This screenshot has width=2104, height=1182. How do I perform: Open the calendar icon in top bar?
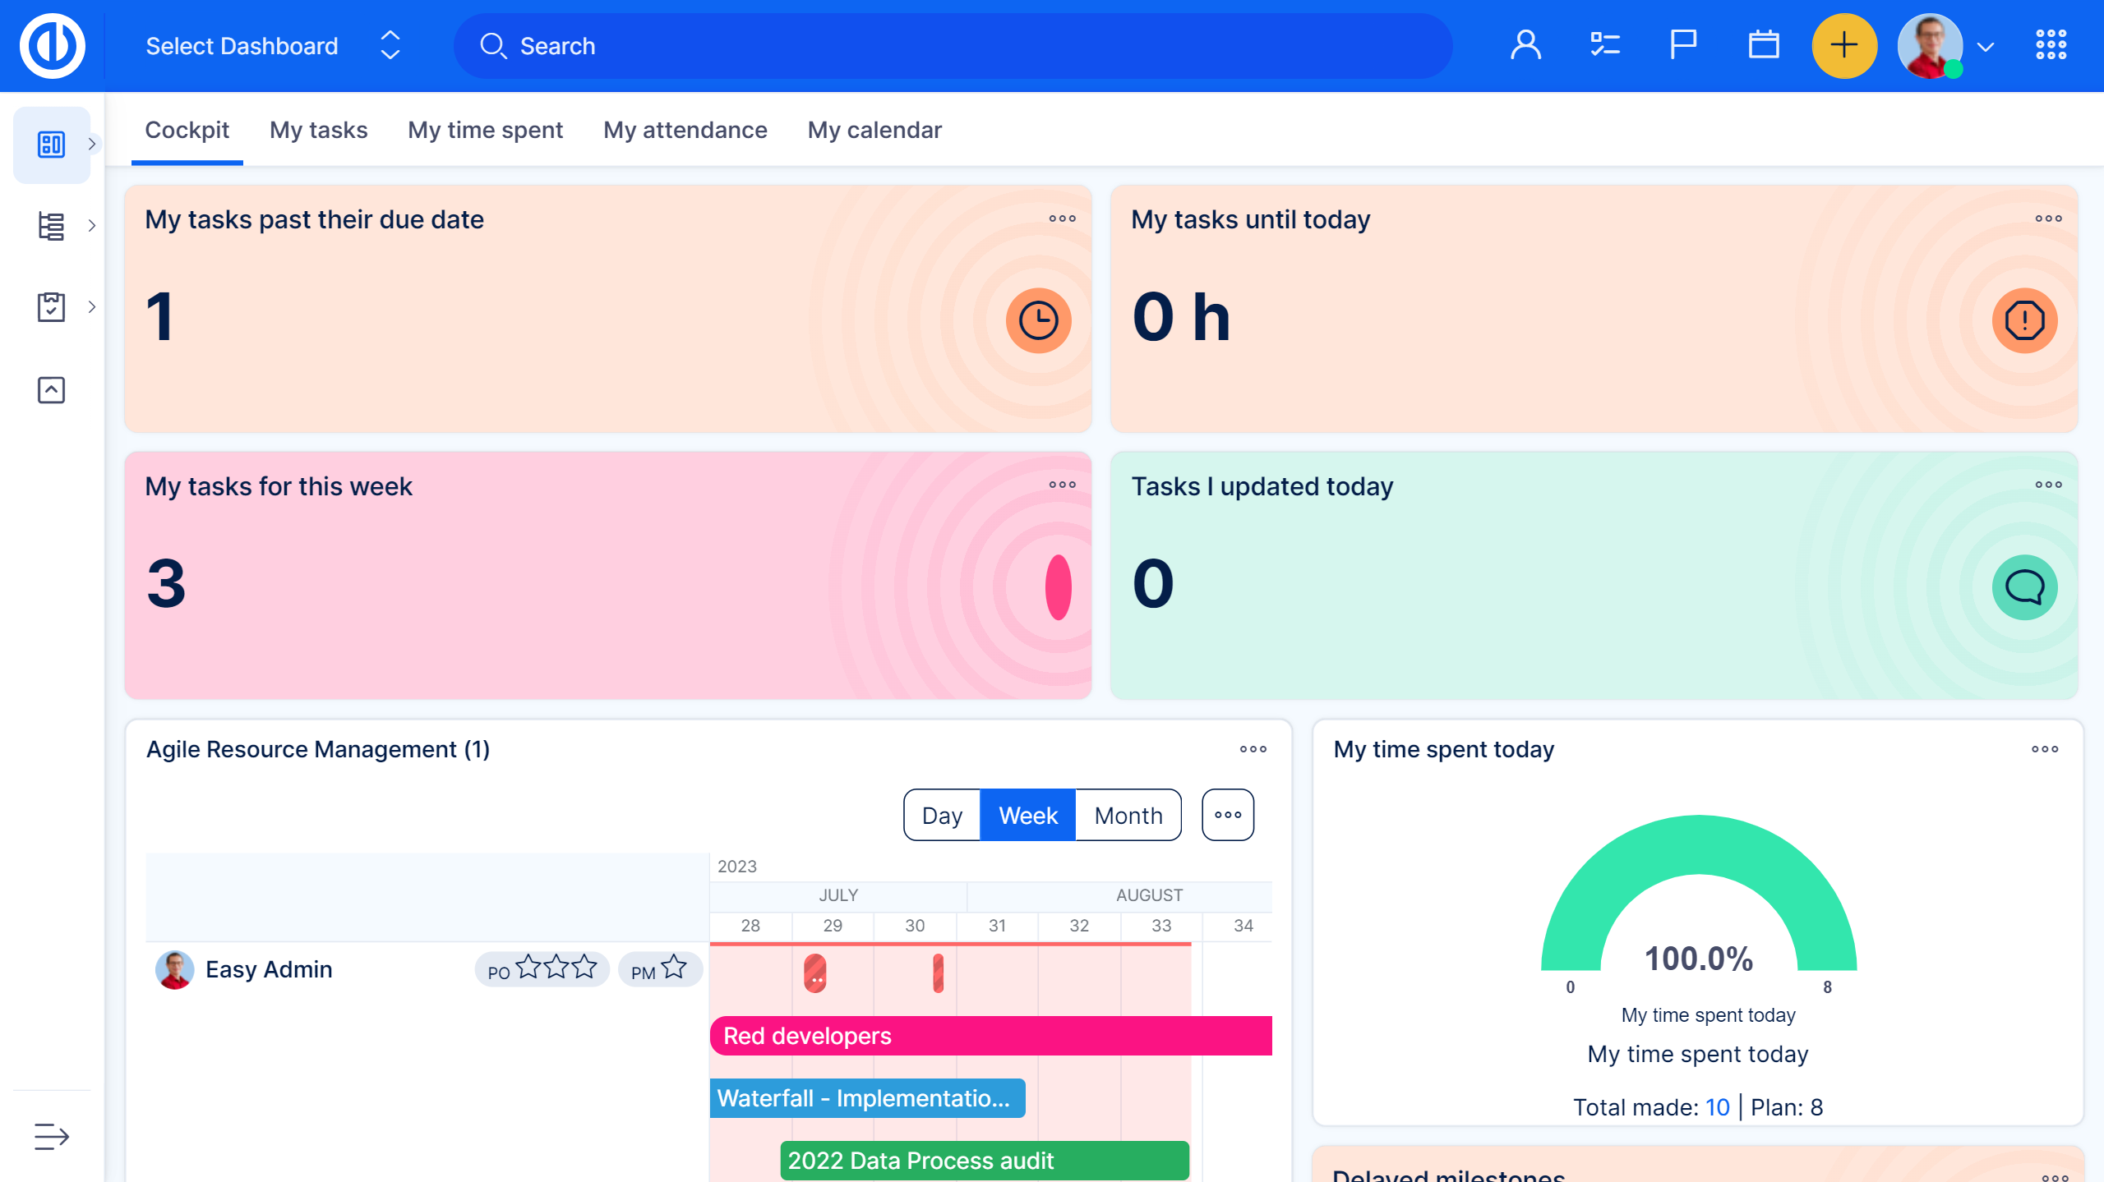pyautogui.click(x=1763, y=45)
